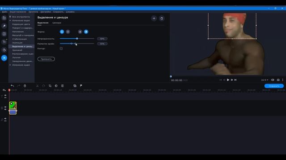
Task: Toggle link icon on music audio track
Action: tap(5, 121)
